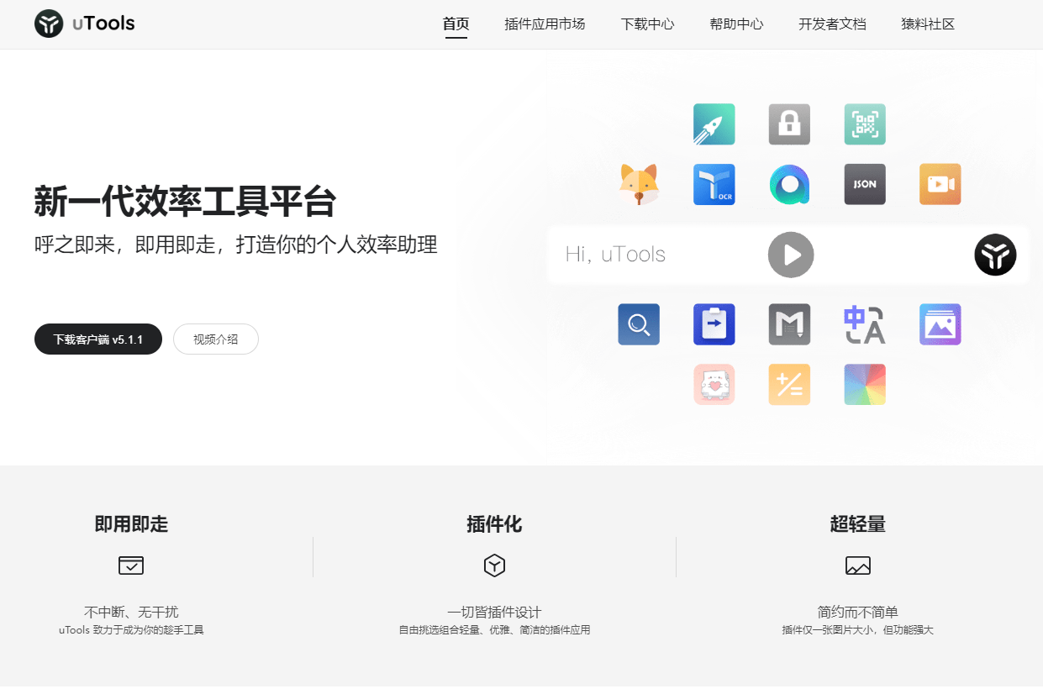Open 下载中心 from navigation

[x=647, y=24]
